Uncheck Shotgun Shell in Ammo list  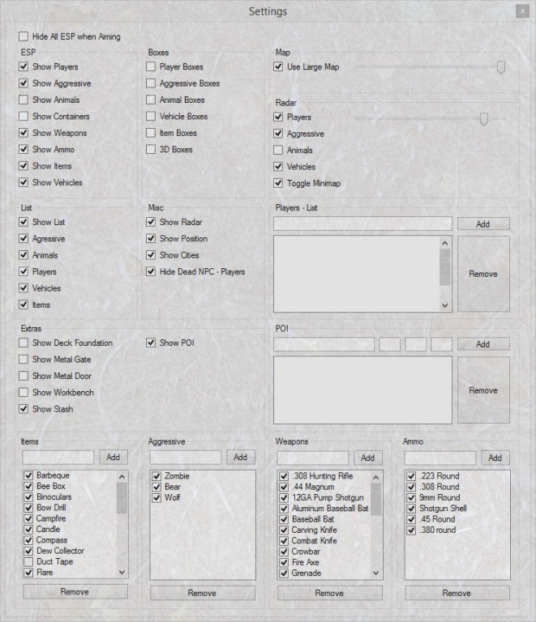(x=411, y=508)
